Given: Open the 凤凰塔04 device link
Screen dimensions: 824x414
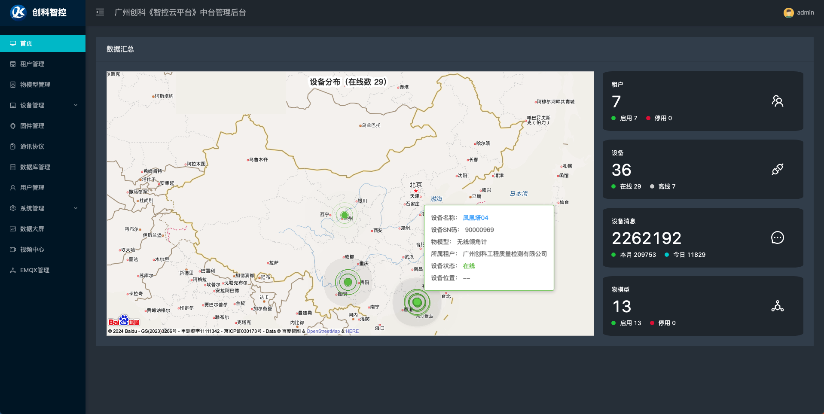Looking at the screenshot, I should coord(475,218).
